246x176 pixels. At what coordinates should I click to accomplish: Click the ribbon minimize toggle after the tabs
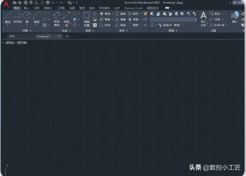click(167, 8)
